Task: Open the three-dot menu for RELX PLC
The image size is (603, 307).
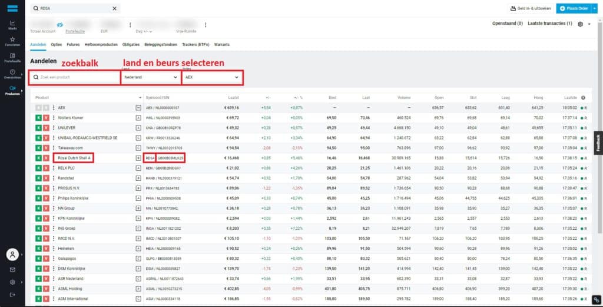Action: click(x=54, y=168)
